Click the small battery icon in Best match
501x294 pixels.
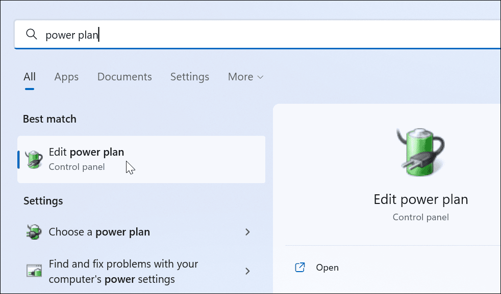coord(34,159)
